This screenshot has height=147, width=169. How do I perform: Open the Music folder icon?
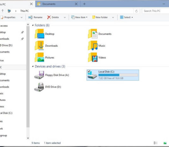pyautogui.click(x=93, y=45)
